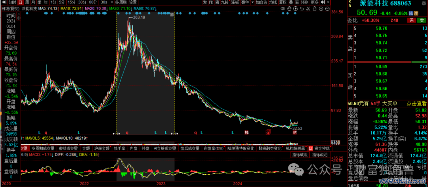Switch to the 1分 minute chart
The image size is (428, 187).
tap(53, 2)
